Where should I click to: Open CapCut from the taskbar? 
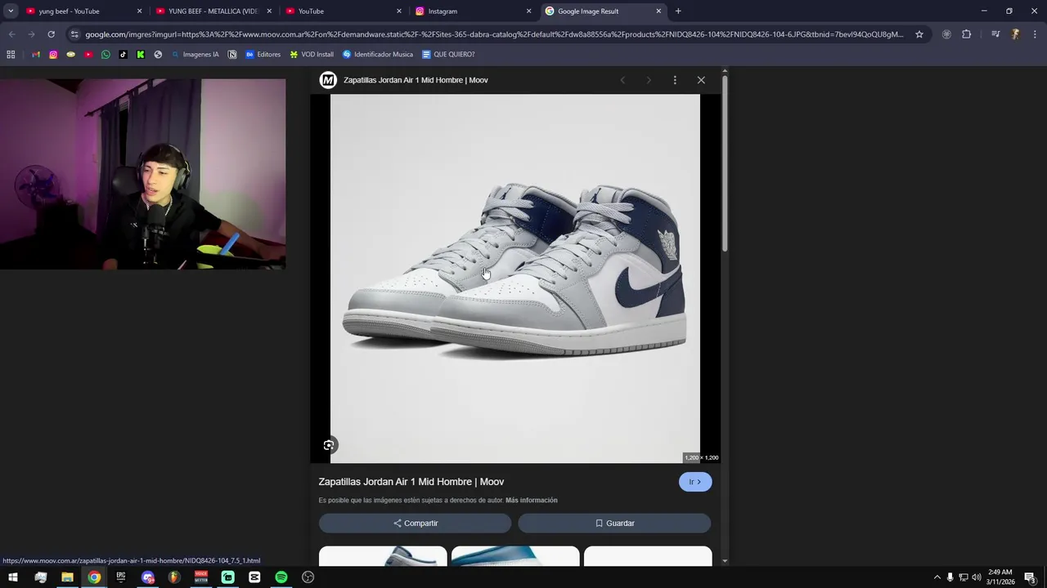(x=254, y=577)
